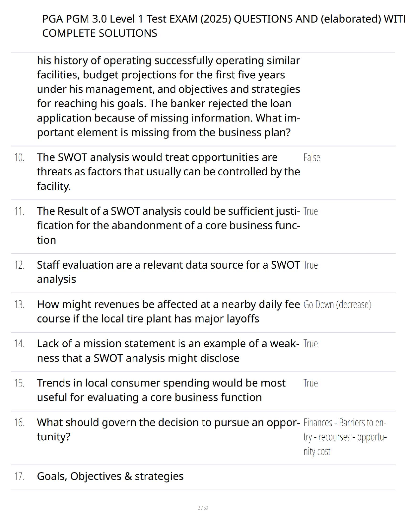Image resolution: width=406 pixels, height=526 pixels.
Task: Select the 'Go Down (decrease)' answer
Action: pyautogui.click(x=337, y=305)
